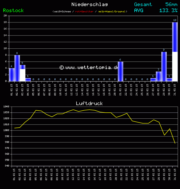Click the 1040 label on the pressure axis
Image resolution: width=180 pixels, height=189 pixels.
coord(6,107)
